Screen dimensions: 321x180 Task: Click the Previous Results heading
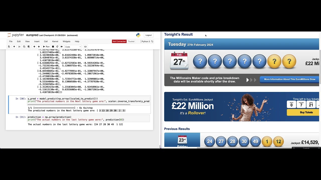pos(177,129)
